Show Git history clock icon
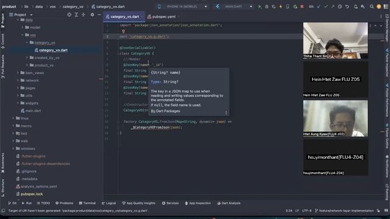Viewport: 390px width, 219px height. 340,7
